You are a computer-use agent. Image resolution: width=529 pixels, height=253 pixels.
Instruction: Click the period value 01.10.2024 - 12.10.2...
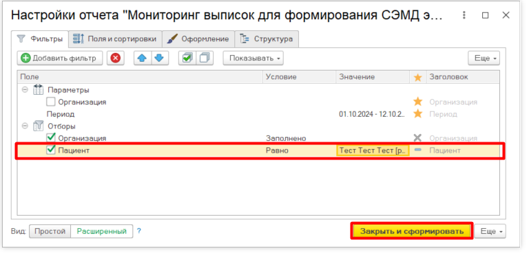[372, 114]
